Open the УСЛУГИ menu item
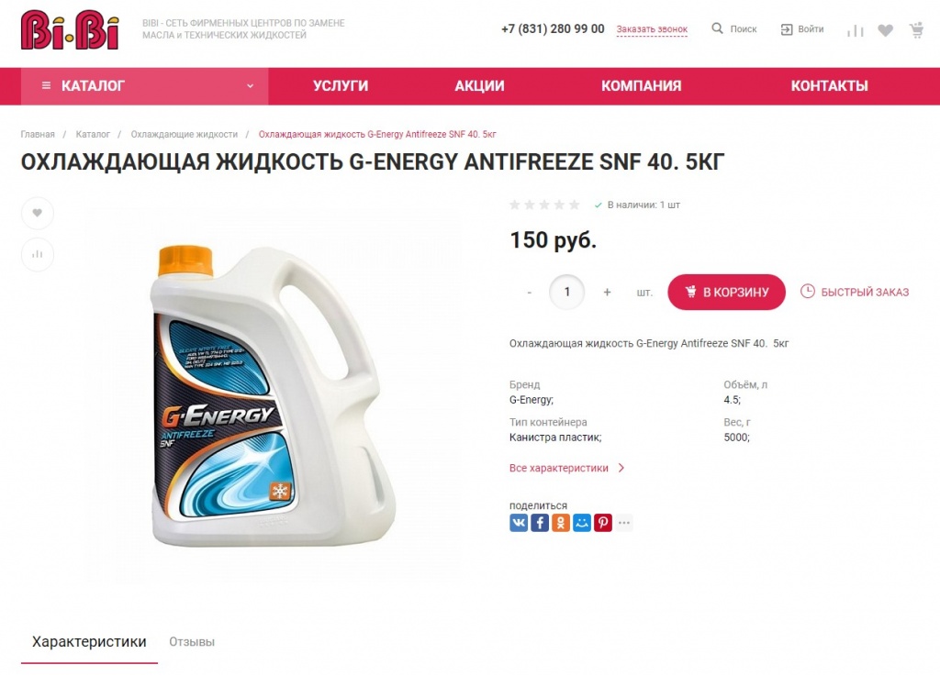The height and width of the screenshot is (676, 940). (x=341, y=85)
